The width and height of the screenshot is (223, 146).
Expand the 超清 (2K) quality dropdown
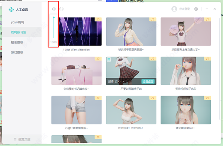coord(116,82)
